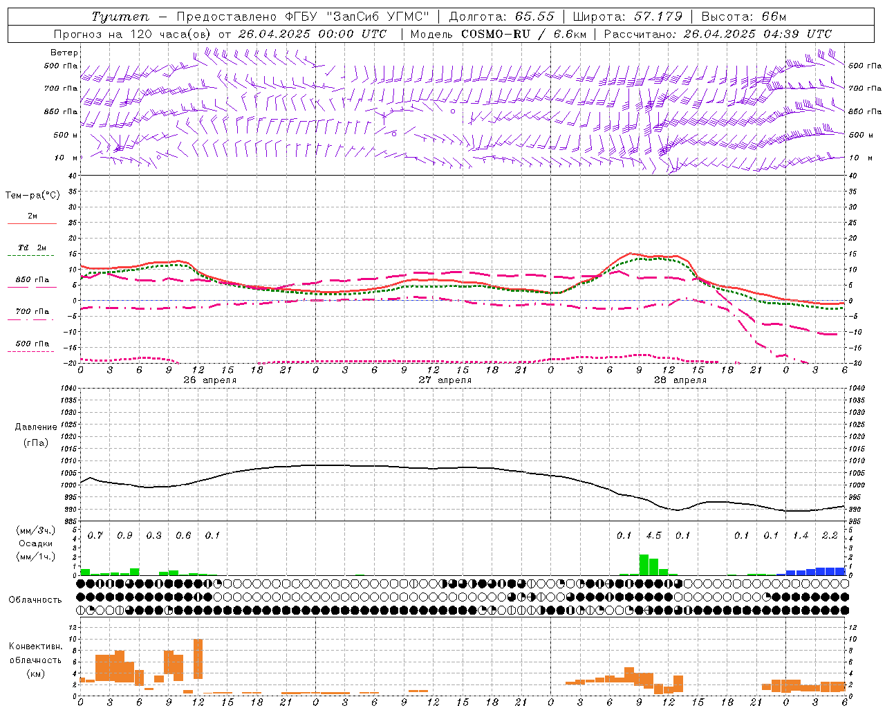The height and width of the screenshot is (708, 885).
Task: Click the "Прогноз на 120 часа(ов)" forecast text
Action: pos(133,34)
